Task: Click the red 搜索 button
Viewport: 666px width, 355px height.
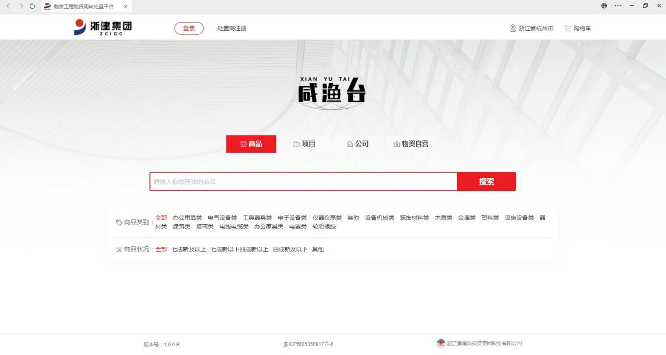Action: tap(486, 182)
